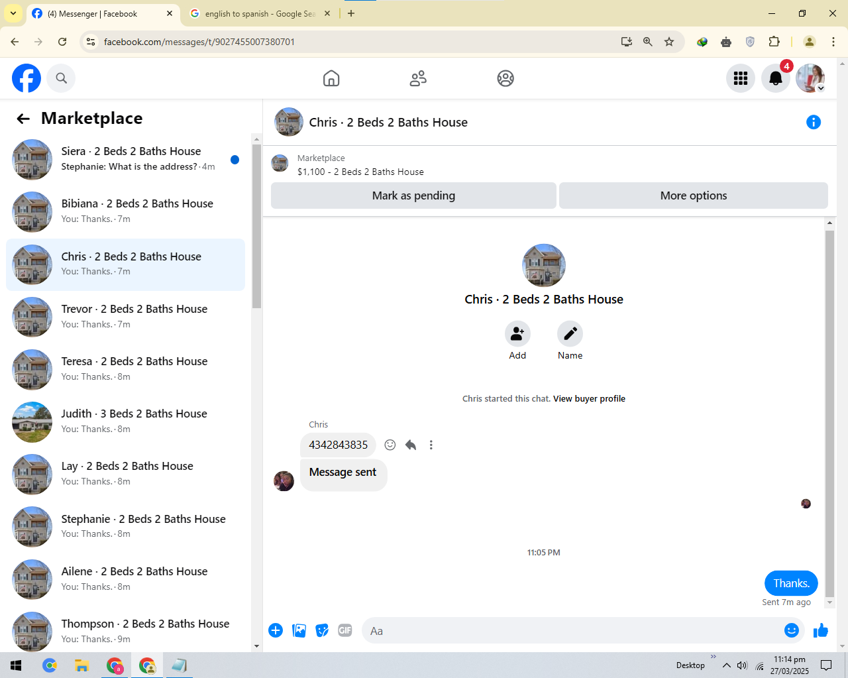Open Windows notification center

click(x=826, y=665)
